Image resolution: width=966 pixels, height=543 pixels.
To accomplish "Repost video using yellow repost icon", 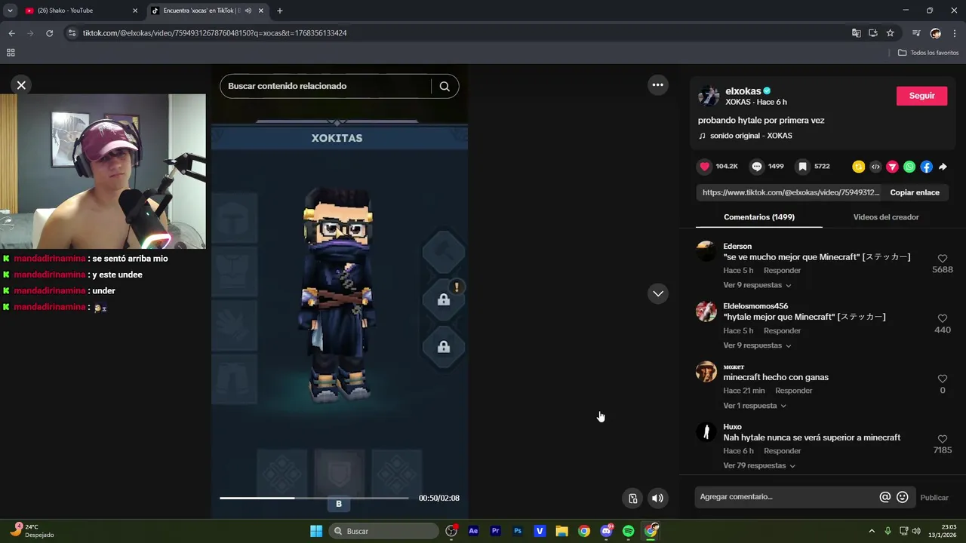I will (x=858, y=167).
